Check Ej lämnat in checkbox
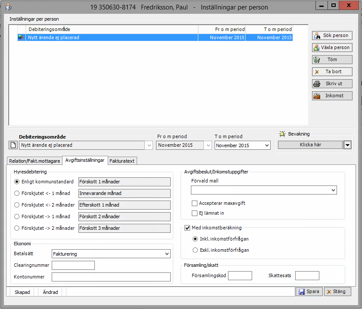This screenshot has height=309, width=362. (195, 213)
